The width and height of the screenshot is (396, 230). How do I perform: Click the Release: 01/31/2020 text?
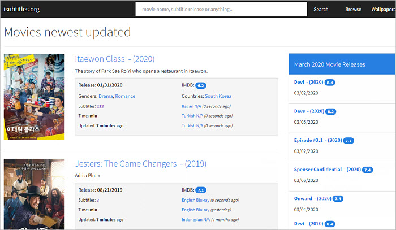click(100, 85)
